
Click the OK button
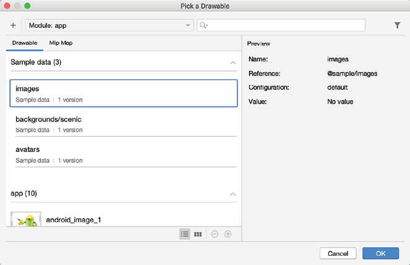(x=380, y=253)
